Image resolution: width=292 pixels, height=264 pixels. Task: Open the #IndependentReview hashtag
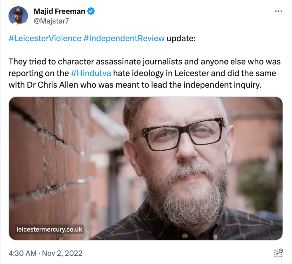click(x=124, y=38)
